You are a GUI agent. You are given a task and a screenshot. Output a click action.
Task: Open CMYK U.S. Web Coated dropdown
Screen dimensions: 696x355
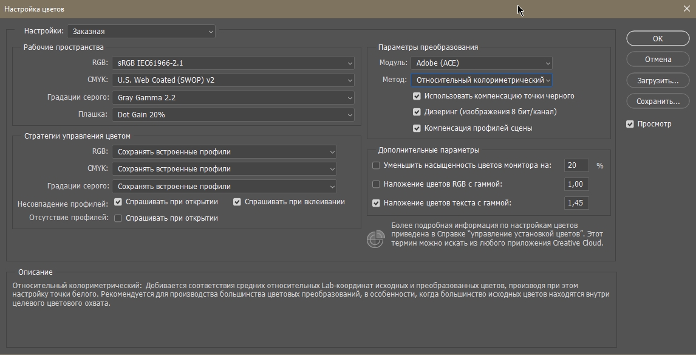233,80
